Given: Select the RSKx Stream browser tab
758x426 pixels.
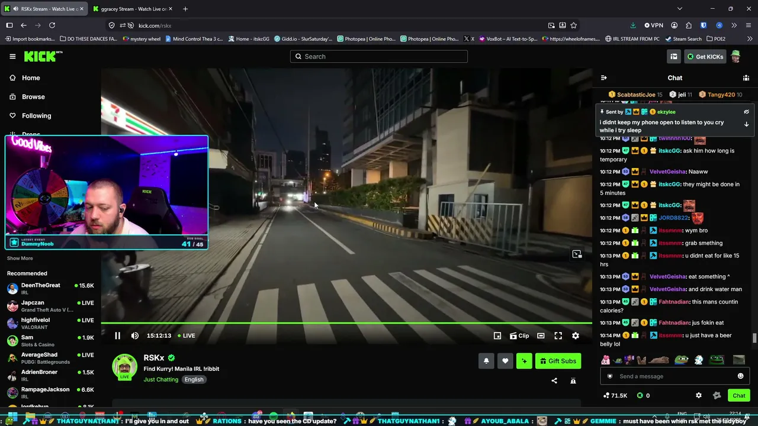Looking at the screenshot, I should coord(44,9).
